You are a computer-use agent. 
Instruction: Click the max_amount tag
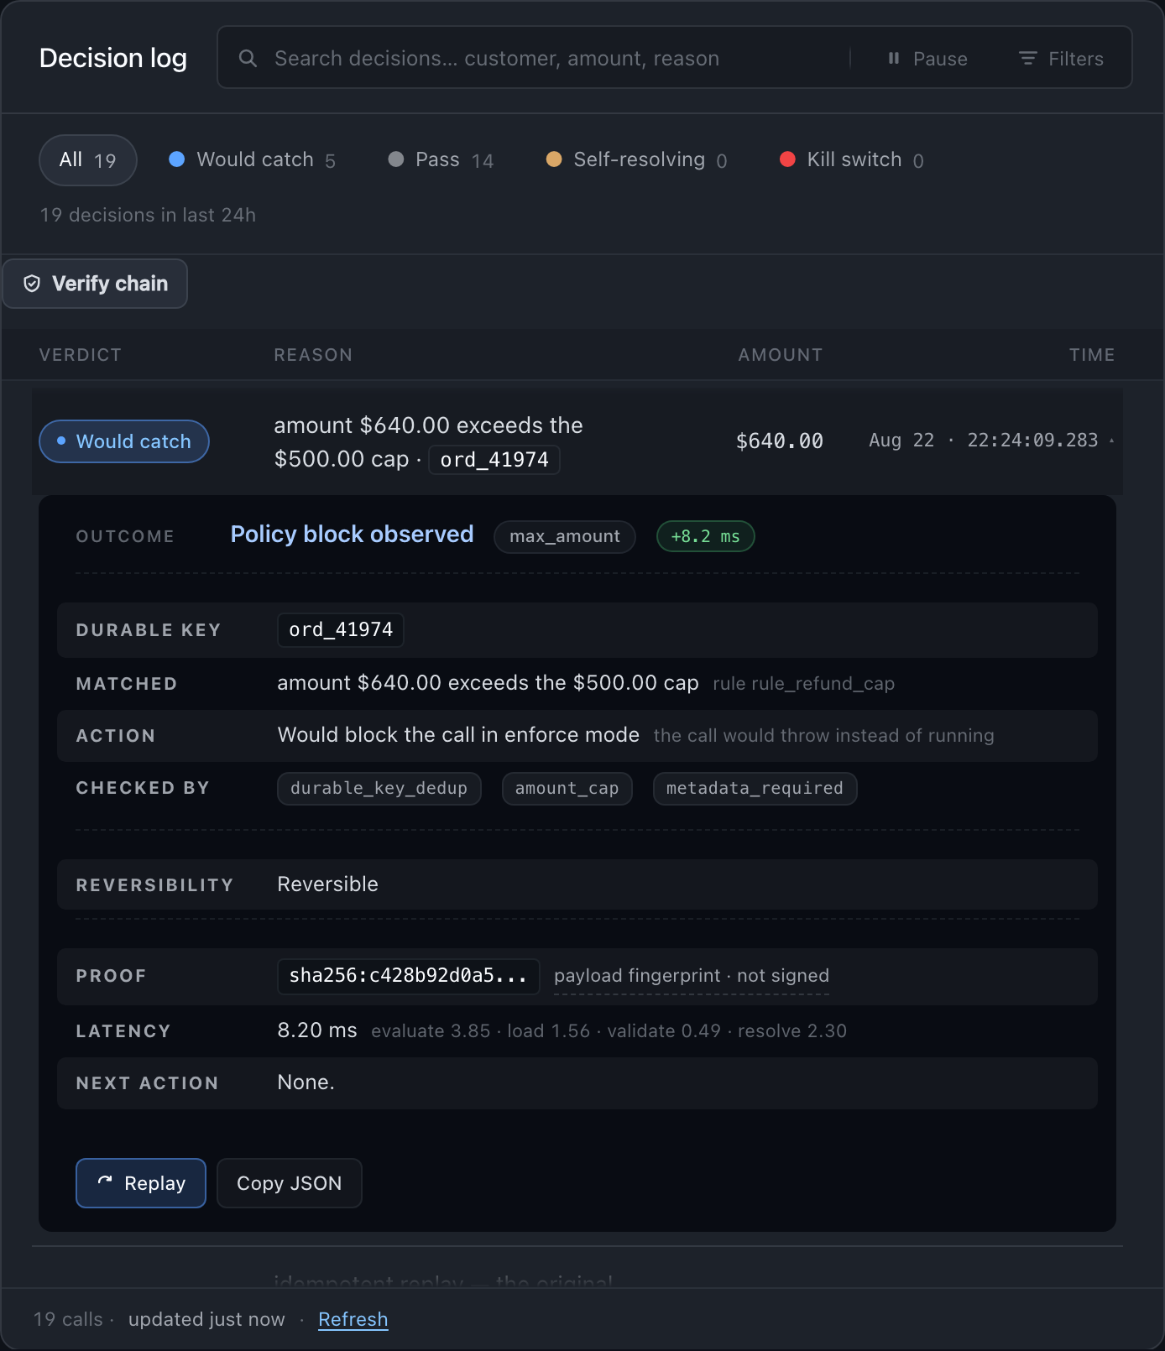click(x=565, y=536)
